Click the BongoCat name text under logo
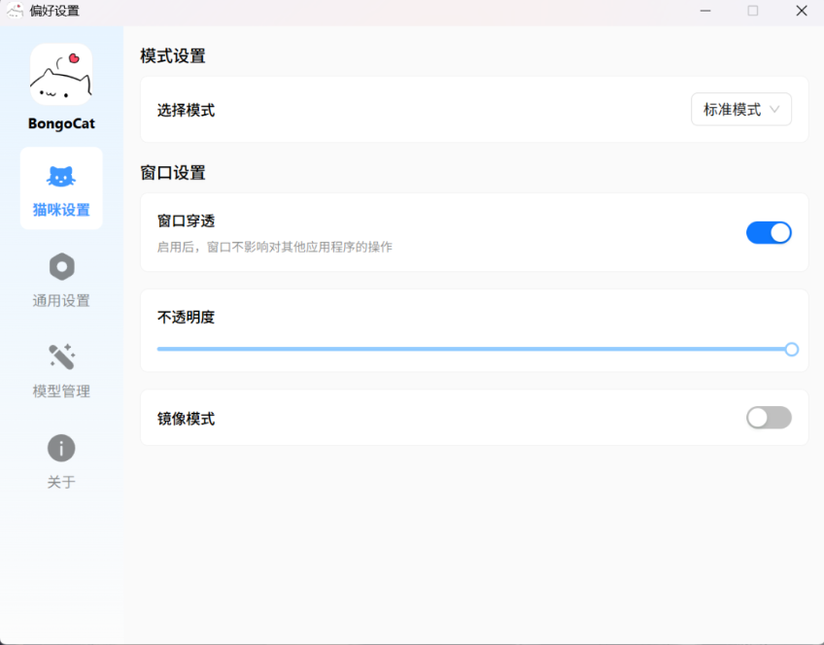Viewport: 824px width, 645px height. click(x=61, y=124)
